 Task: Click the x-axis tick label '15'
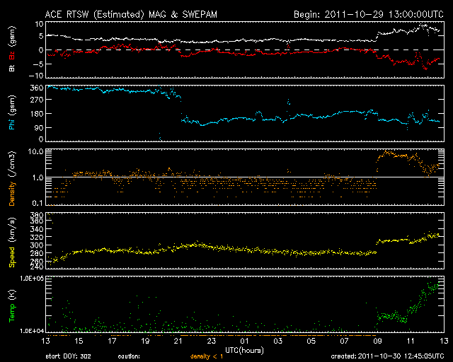79,341
